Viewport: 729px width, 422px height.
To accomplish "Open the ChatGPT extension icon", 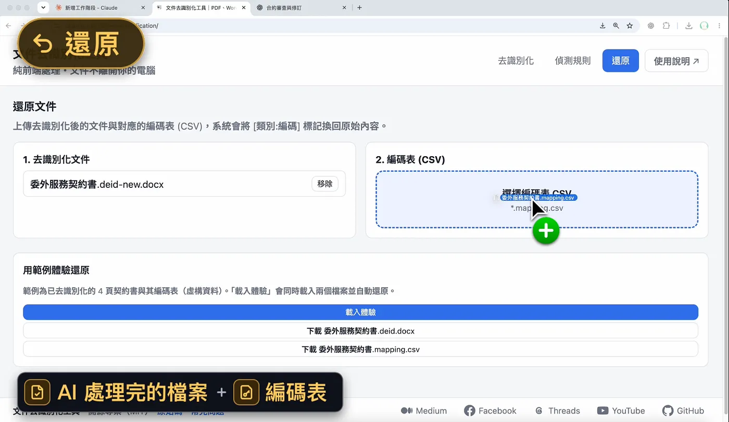I will point(651,25).
